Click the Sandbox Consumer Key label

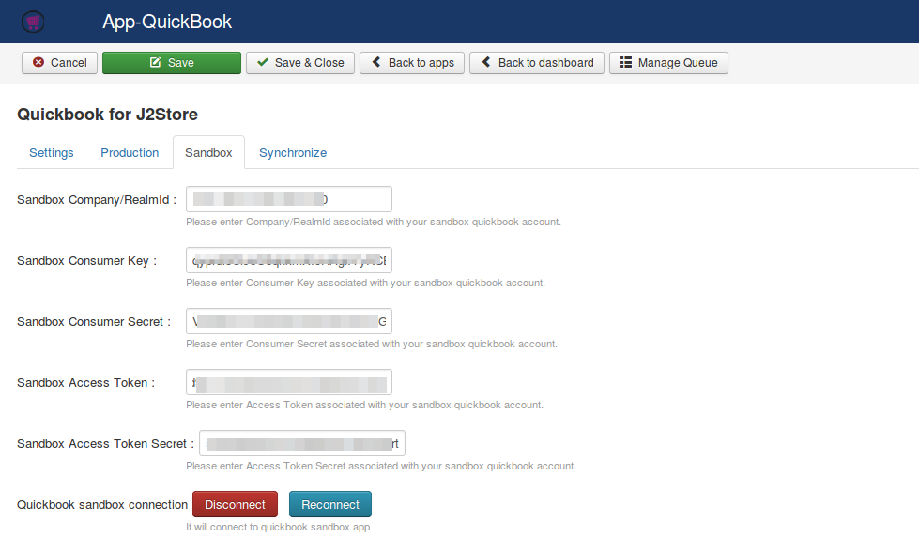click(86, 261)
